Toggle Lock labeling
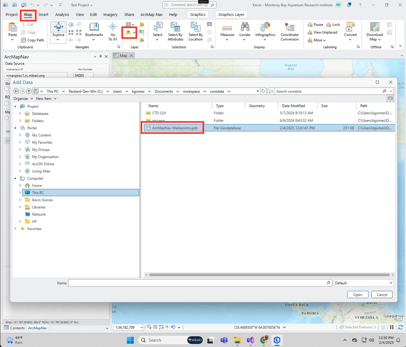 (x=333, y=24)
